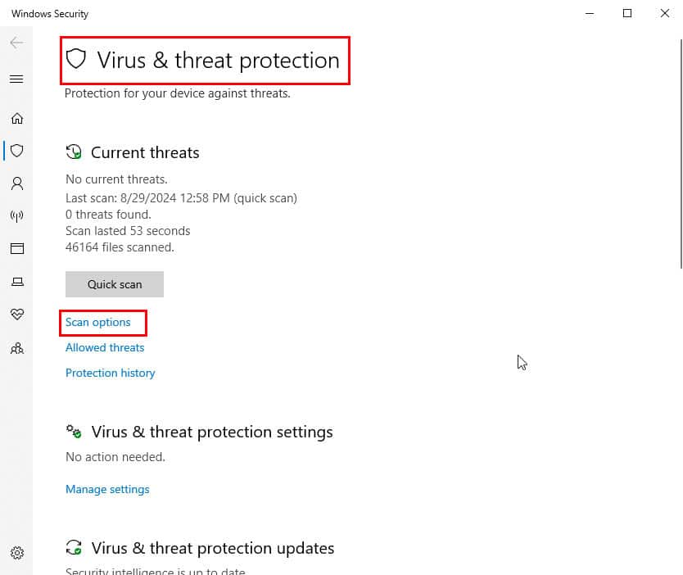Image resolution: width=683 pixels, height=575 pixels.
Task: Open Account protection person icon
Action: [x=17, y=183]
